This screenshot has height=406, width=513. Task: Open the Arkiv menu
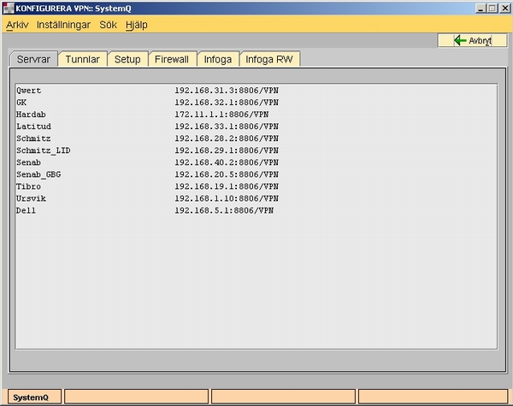tap(17, 25)
